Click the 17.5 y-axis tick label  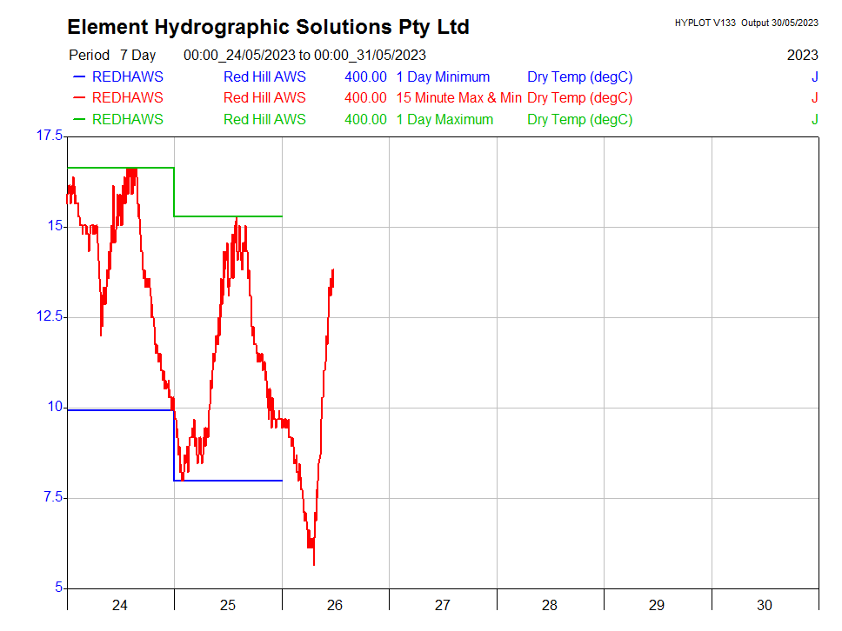[x=49, y=136]
